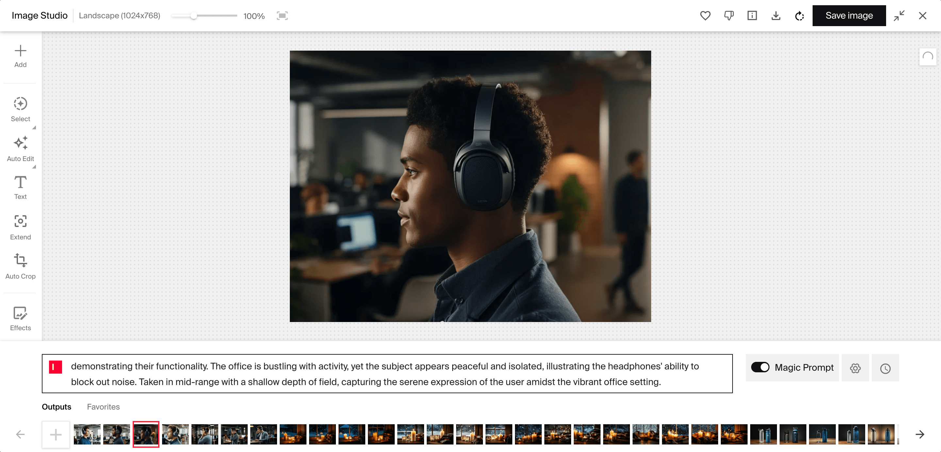The width and height of the screenshot is (941, 452).
Task: Select the Text tool
Action: click(x=20, y=187)
